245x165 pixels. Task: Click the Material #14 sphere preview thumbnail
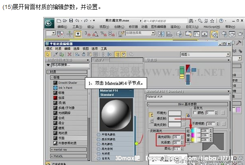[116, 115]
